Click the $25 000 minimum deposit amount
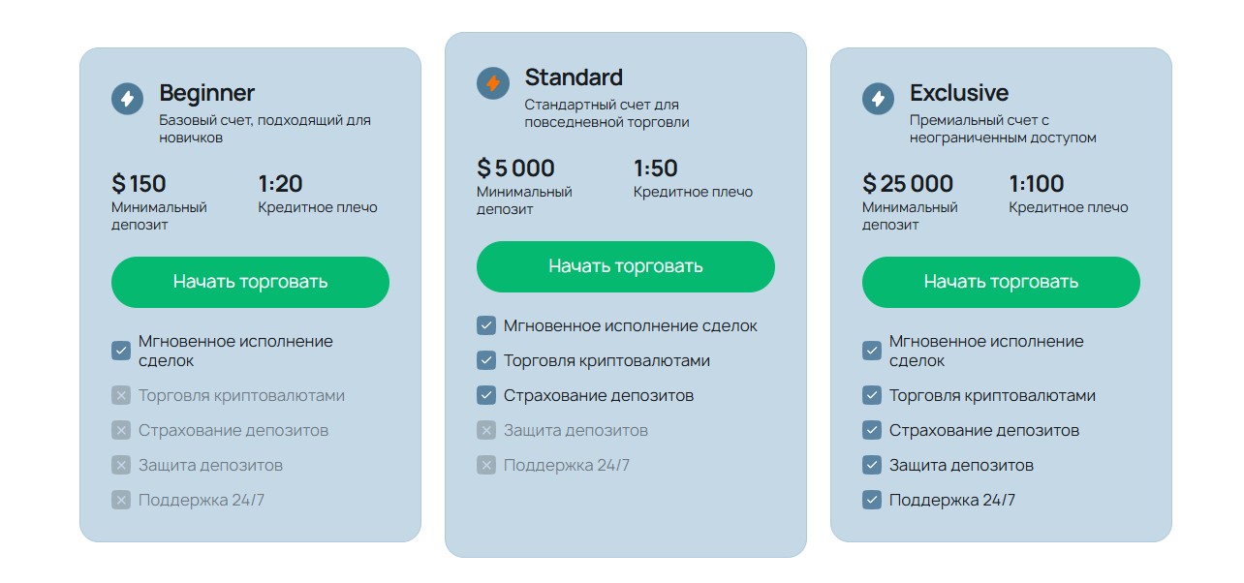Viewport: 1244px width, 583px height. pyautogui.click(x=908, y=184)
